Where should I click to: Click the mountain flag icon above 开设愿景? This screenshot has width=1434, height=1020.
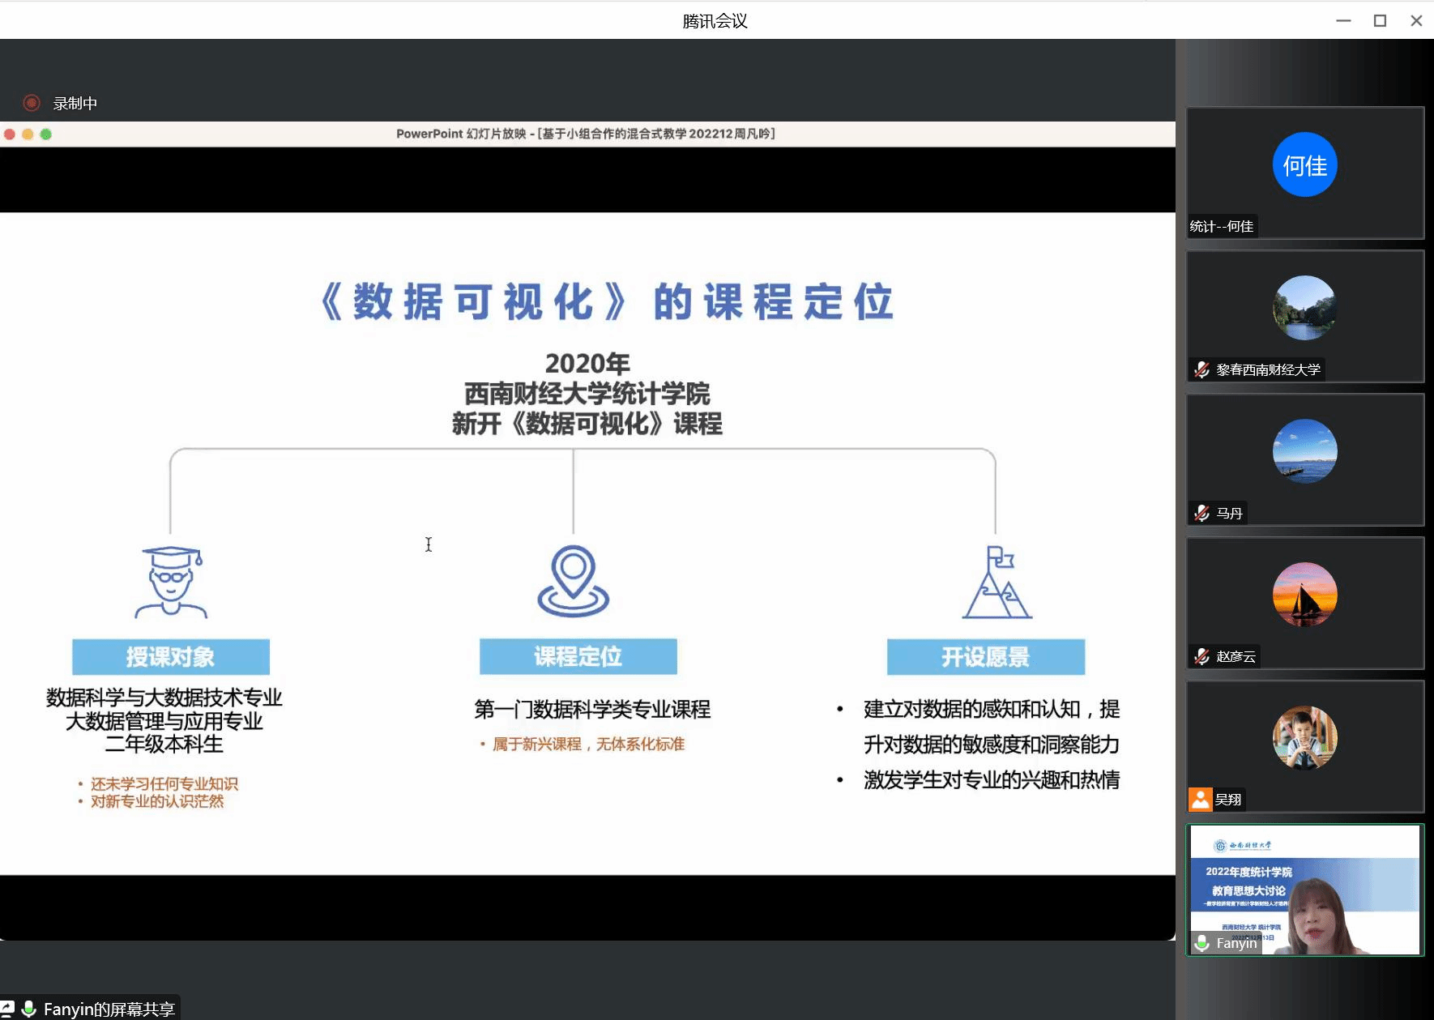[x=997, y=583]
